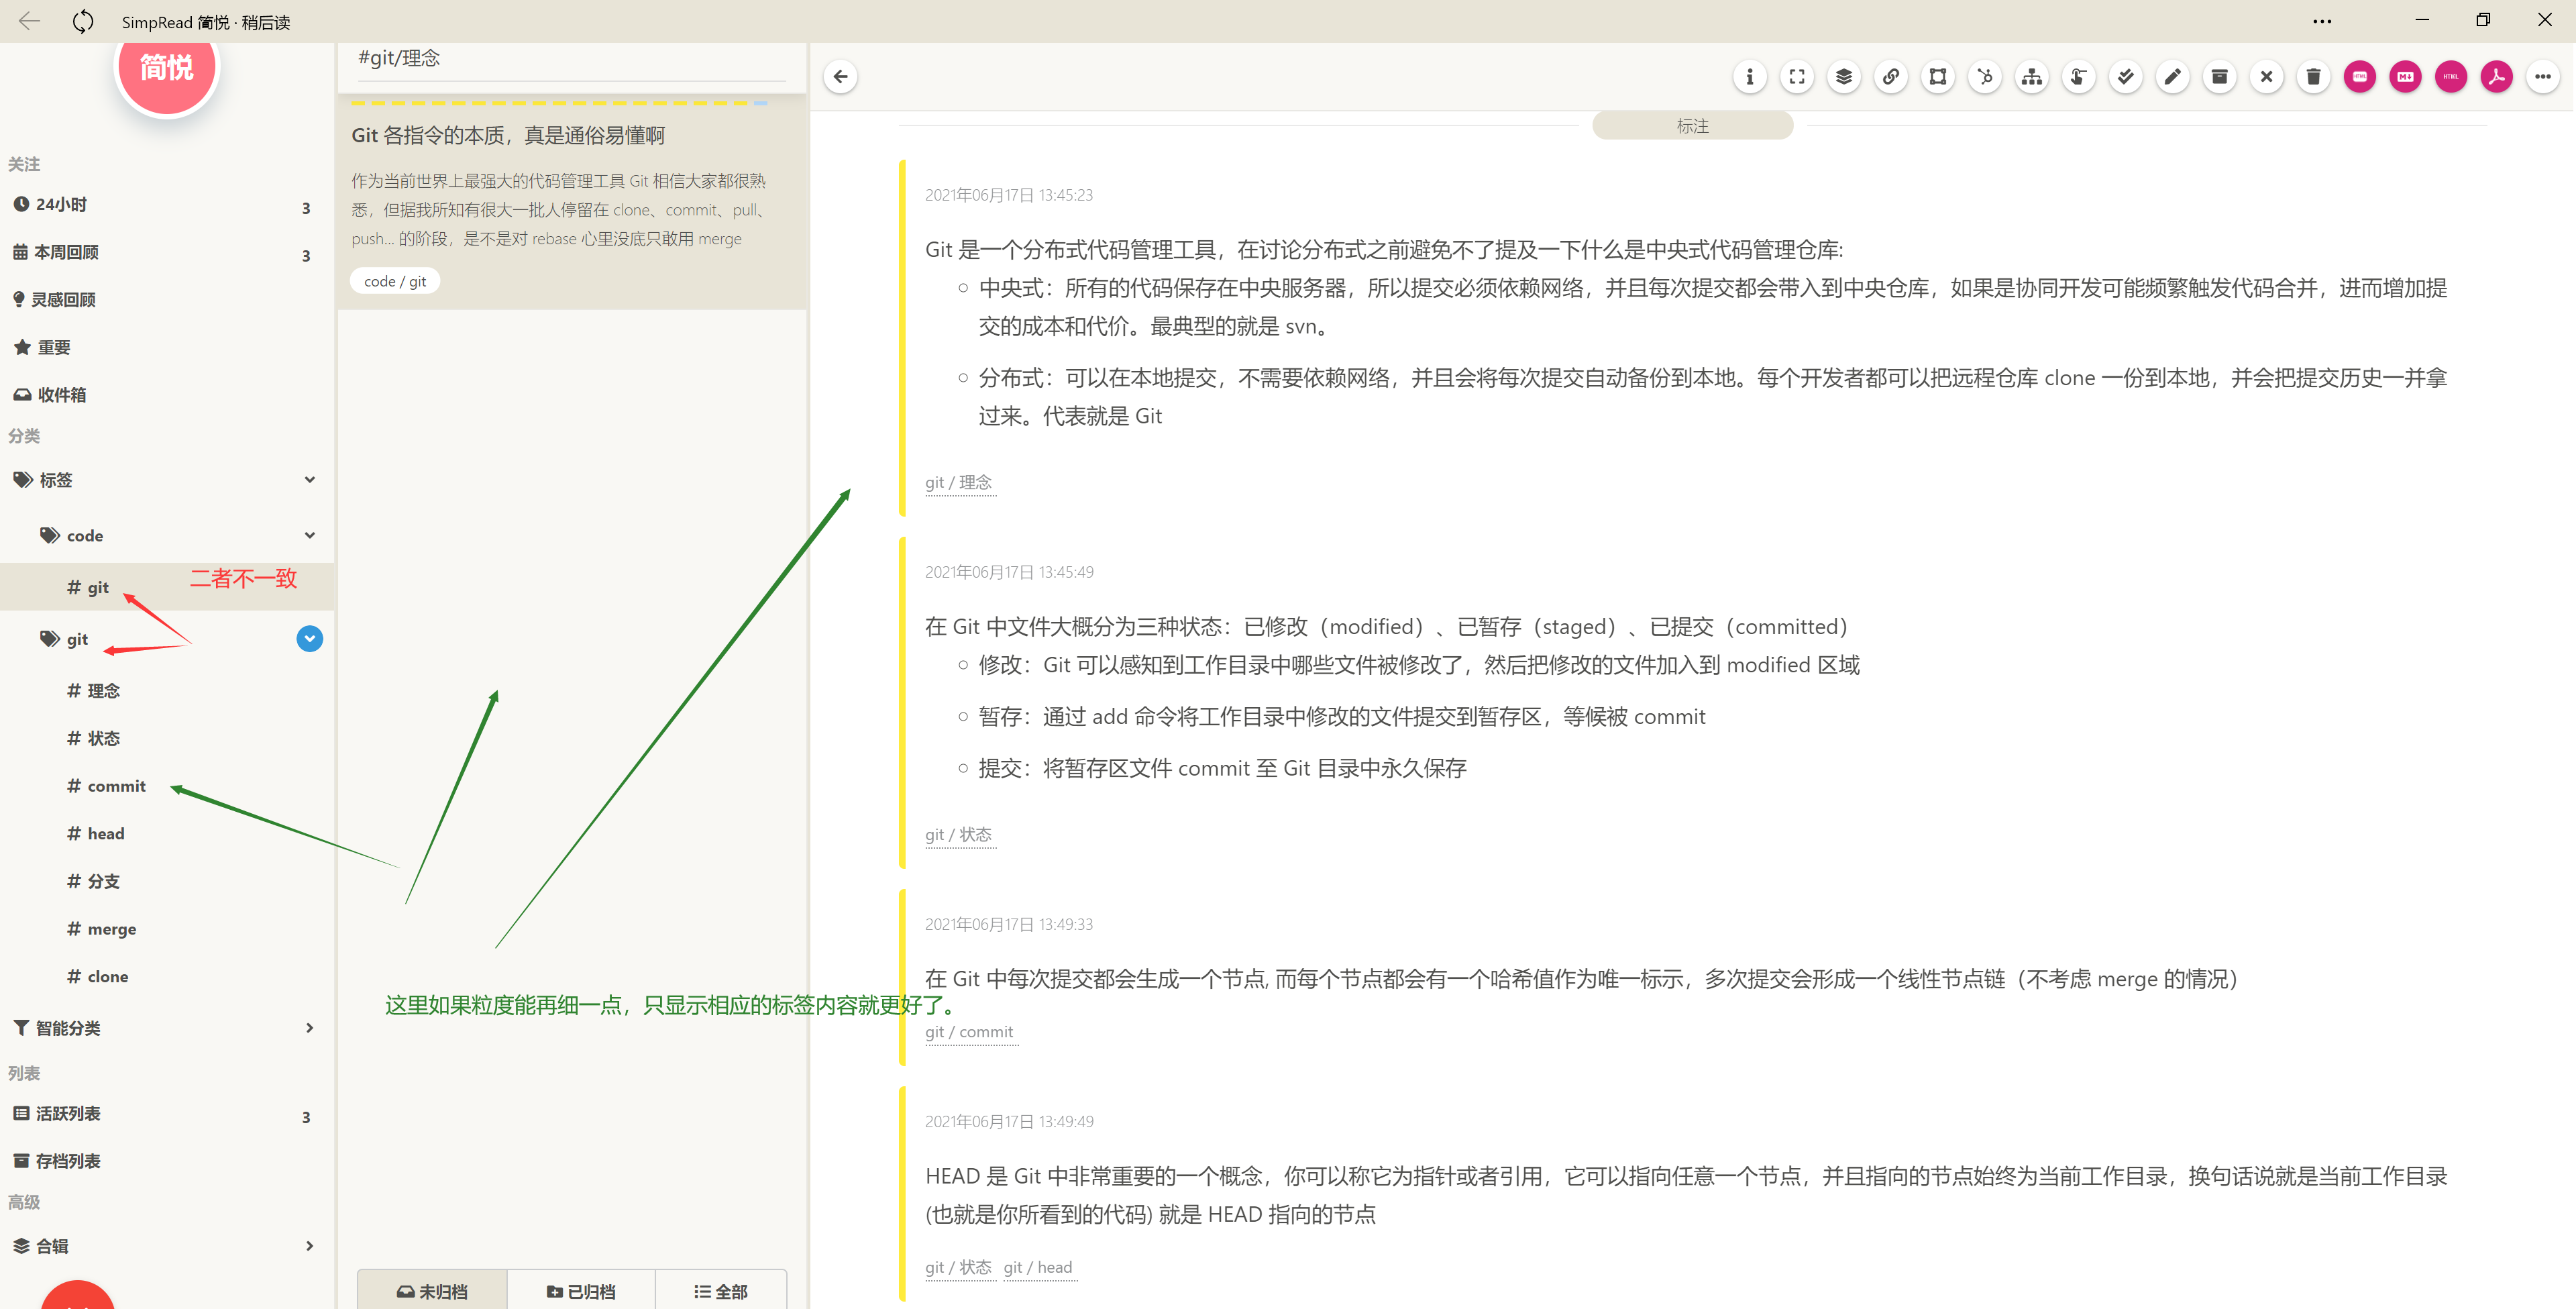Viewport: 2576px width, 1309px height.
Task: Click the back arrow in reading pane
Action: pyautogui.click(x=840, y=77)
